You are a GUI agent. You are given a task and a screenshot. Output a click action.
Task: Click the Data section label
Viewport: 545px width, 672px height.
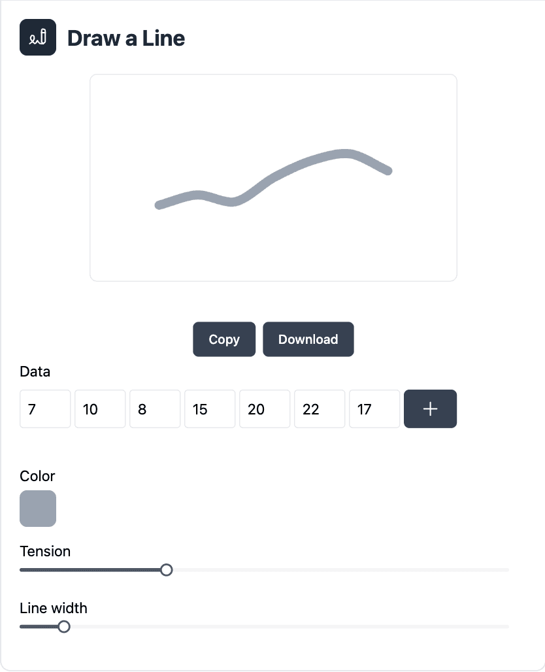point(35,372)
